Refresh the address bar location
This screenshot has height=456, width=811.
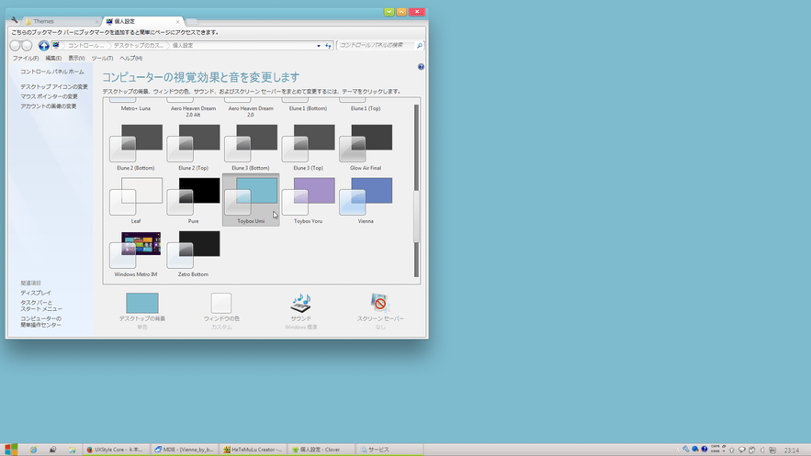(328, 46)
